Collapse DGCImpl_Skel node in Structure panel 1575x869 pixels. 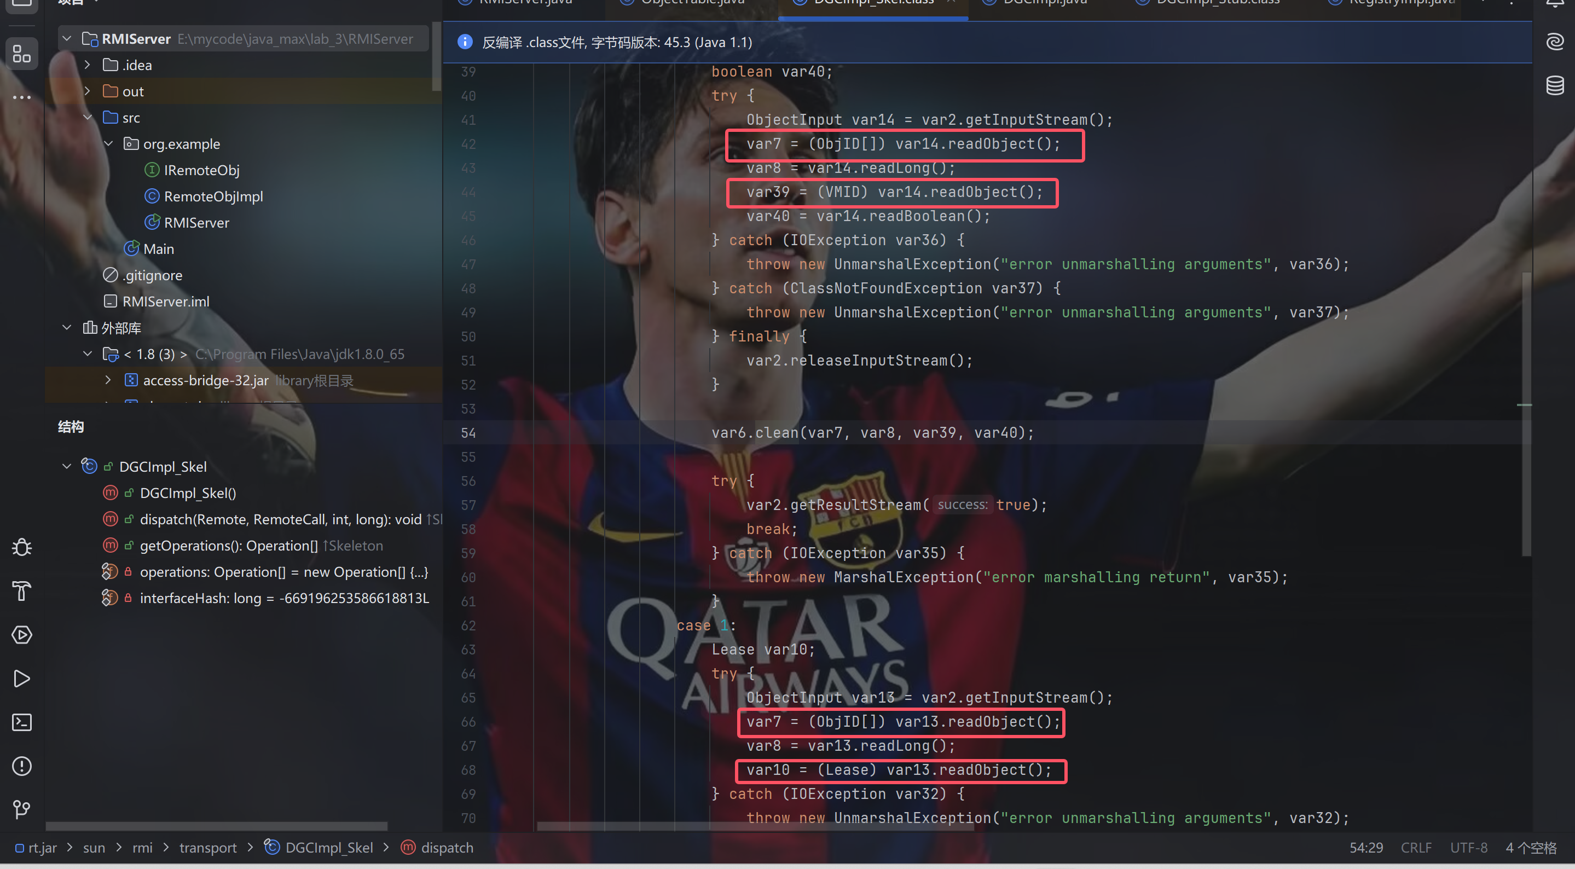(x=67, y=466)
